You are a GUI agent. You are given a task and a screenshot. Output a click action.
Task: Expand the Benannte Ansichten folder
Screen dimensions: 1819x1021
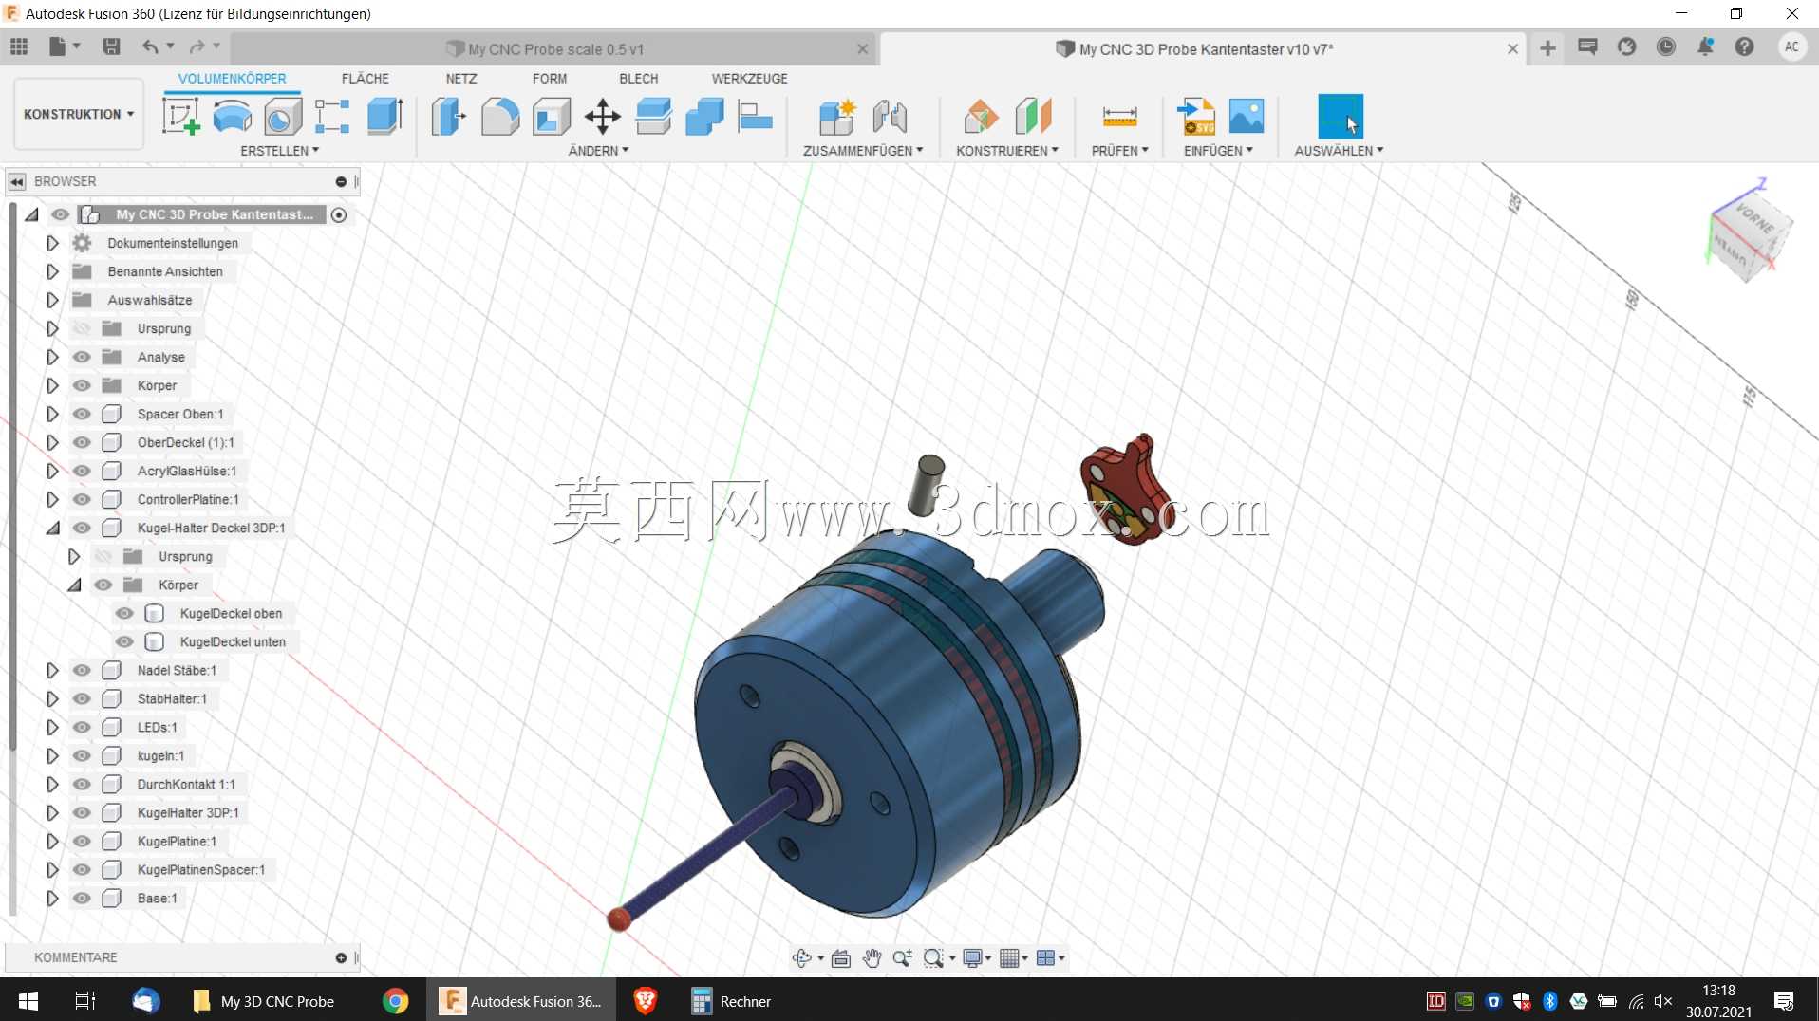pos(52,271)
